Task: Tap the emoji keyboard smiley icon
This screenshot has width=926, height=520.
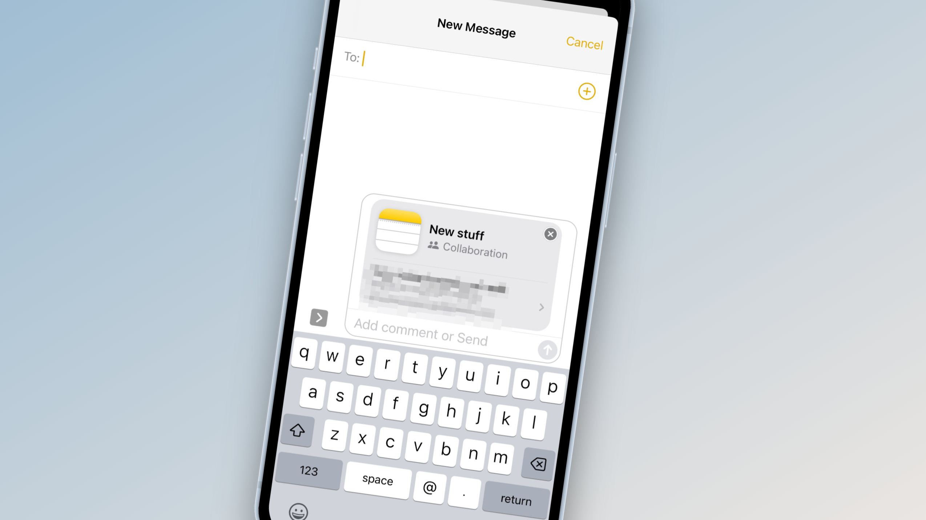Action: point(298,511)
